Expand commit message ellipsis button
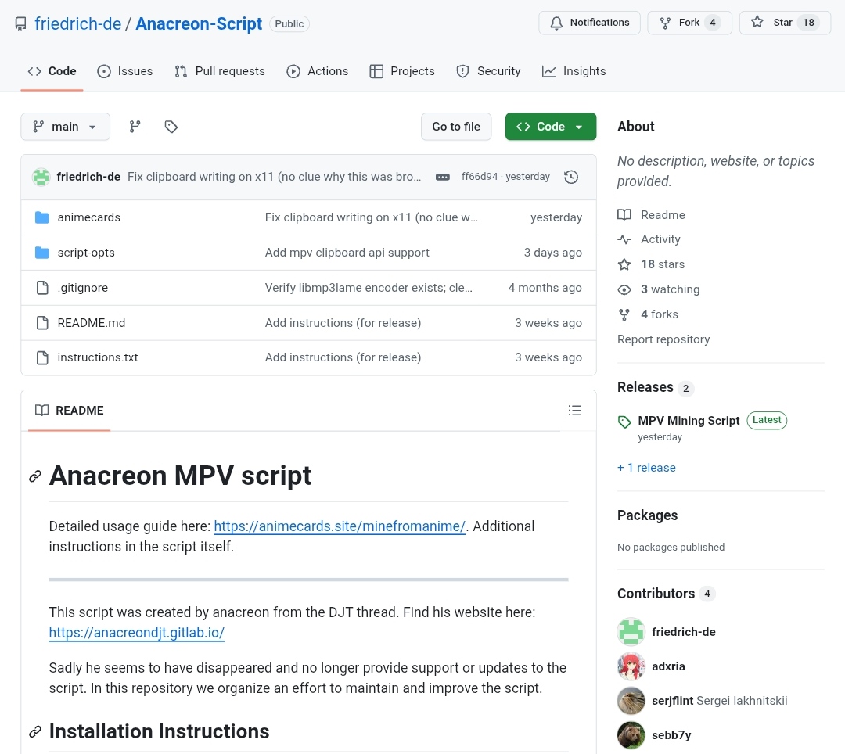Image resolution: width=845 pixels, height=754 pixels. (442, 178)
